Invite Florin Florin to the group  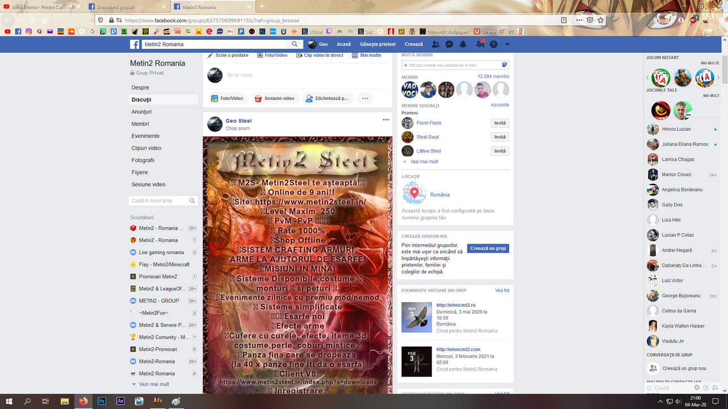[x=500, y=123]
